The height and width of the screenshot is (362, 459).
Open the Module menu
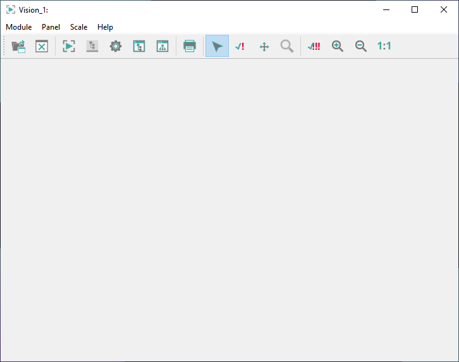pyautogui.click(x=19, y=27)
